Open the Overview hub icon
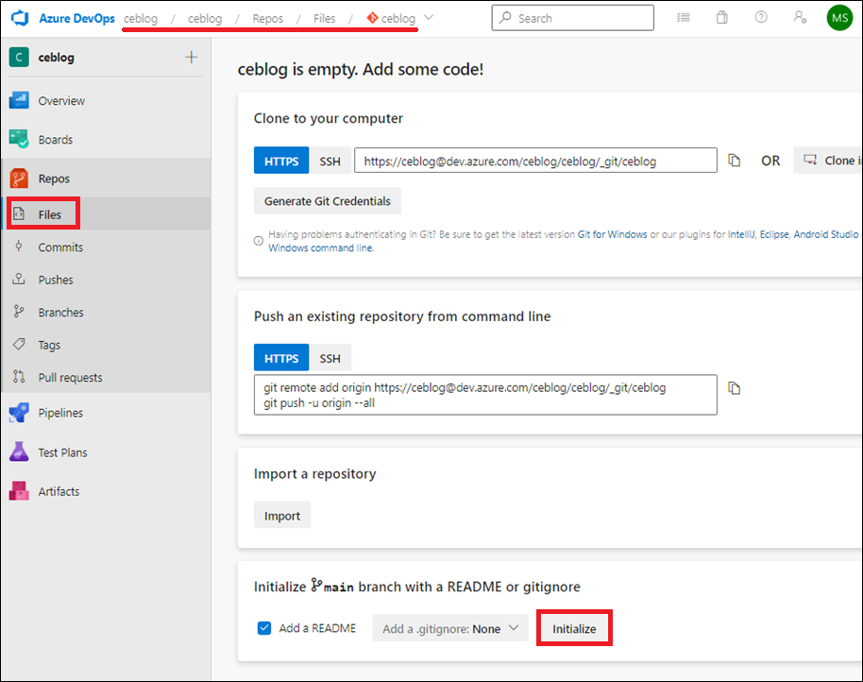 [x=19, y=100]
